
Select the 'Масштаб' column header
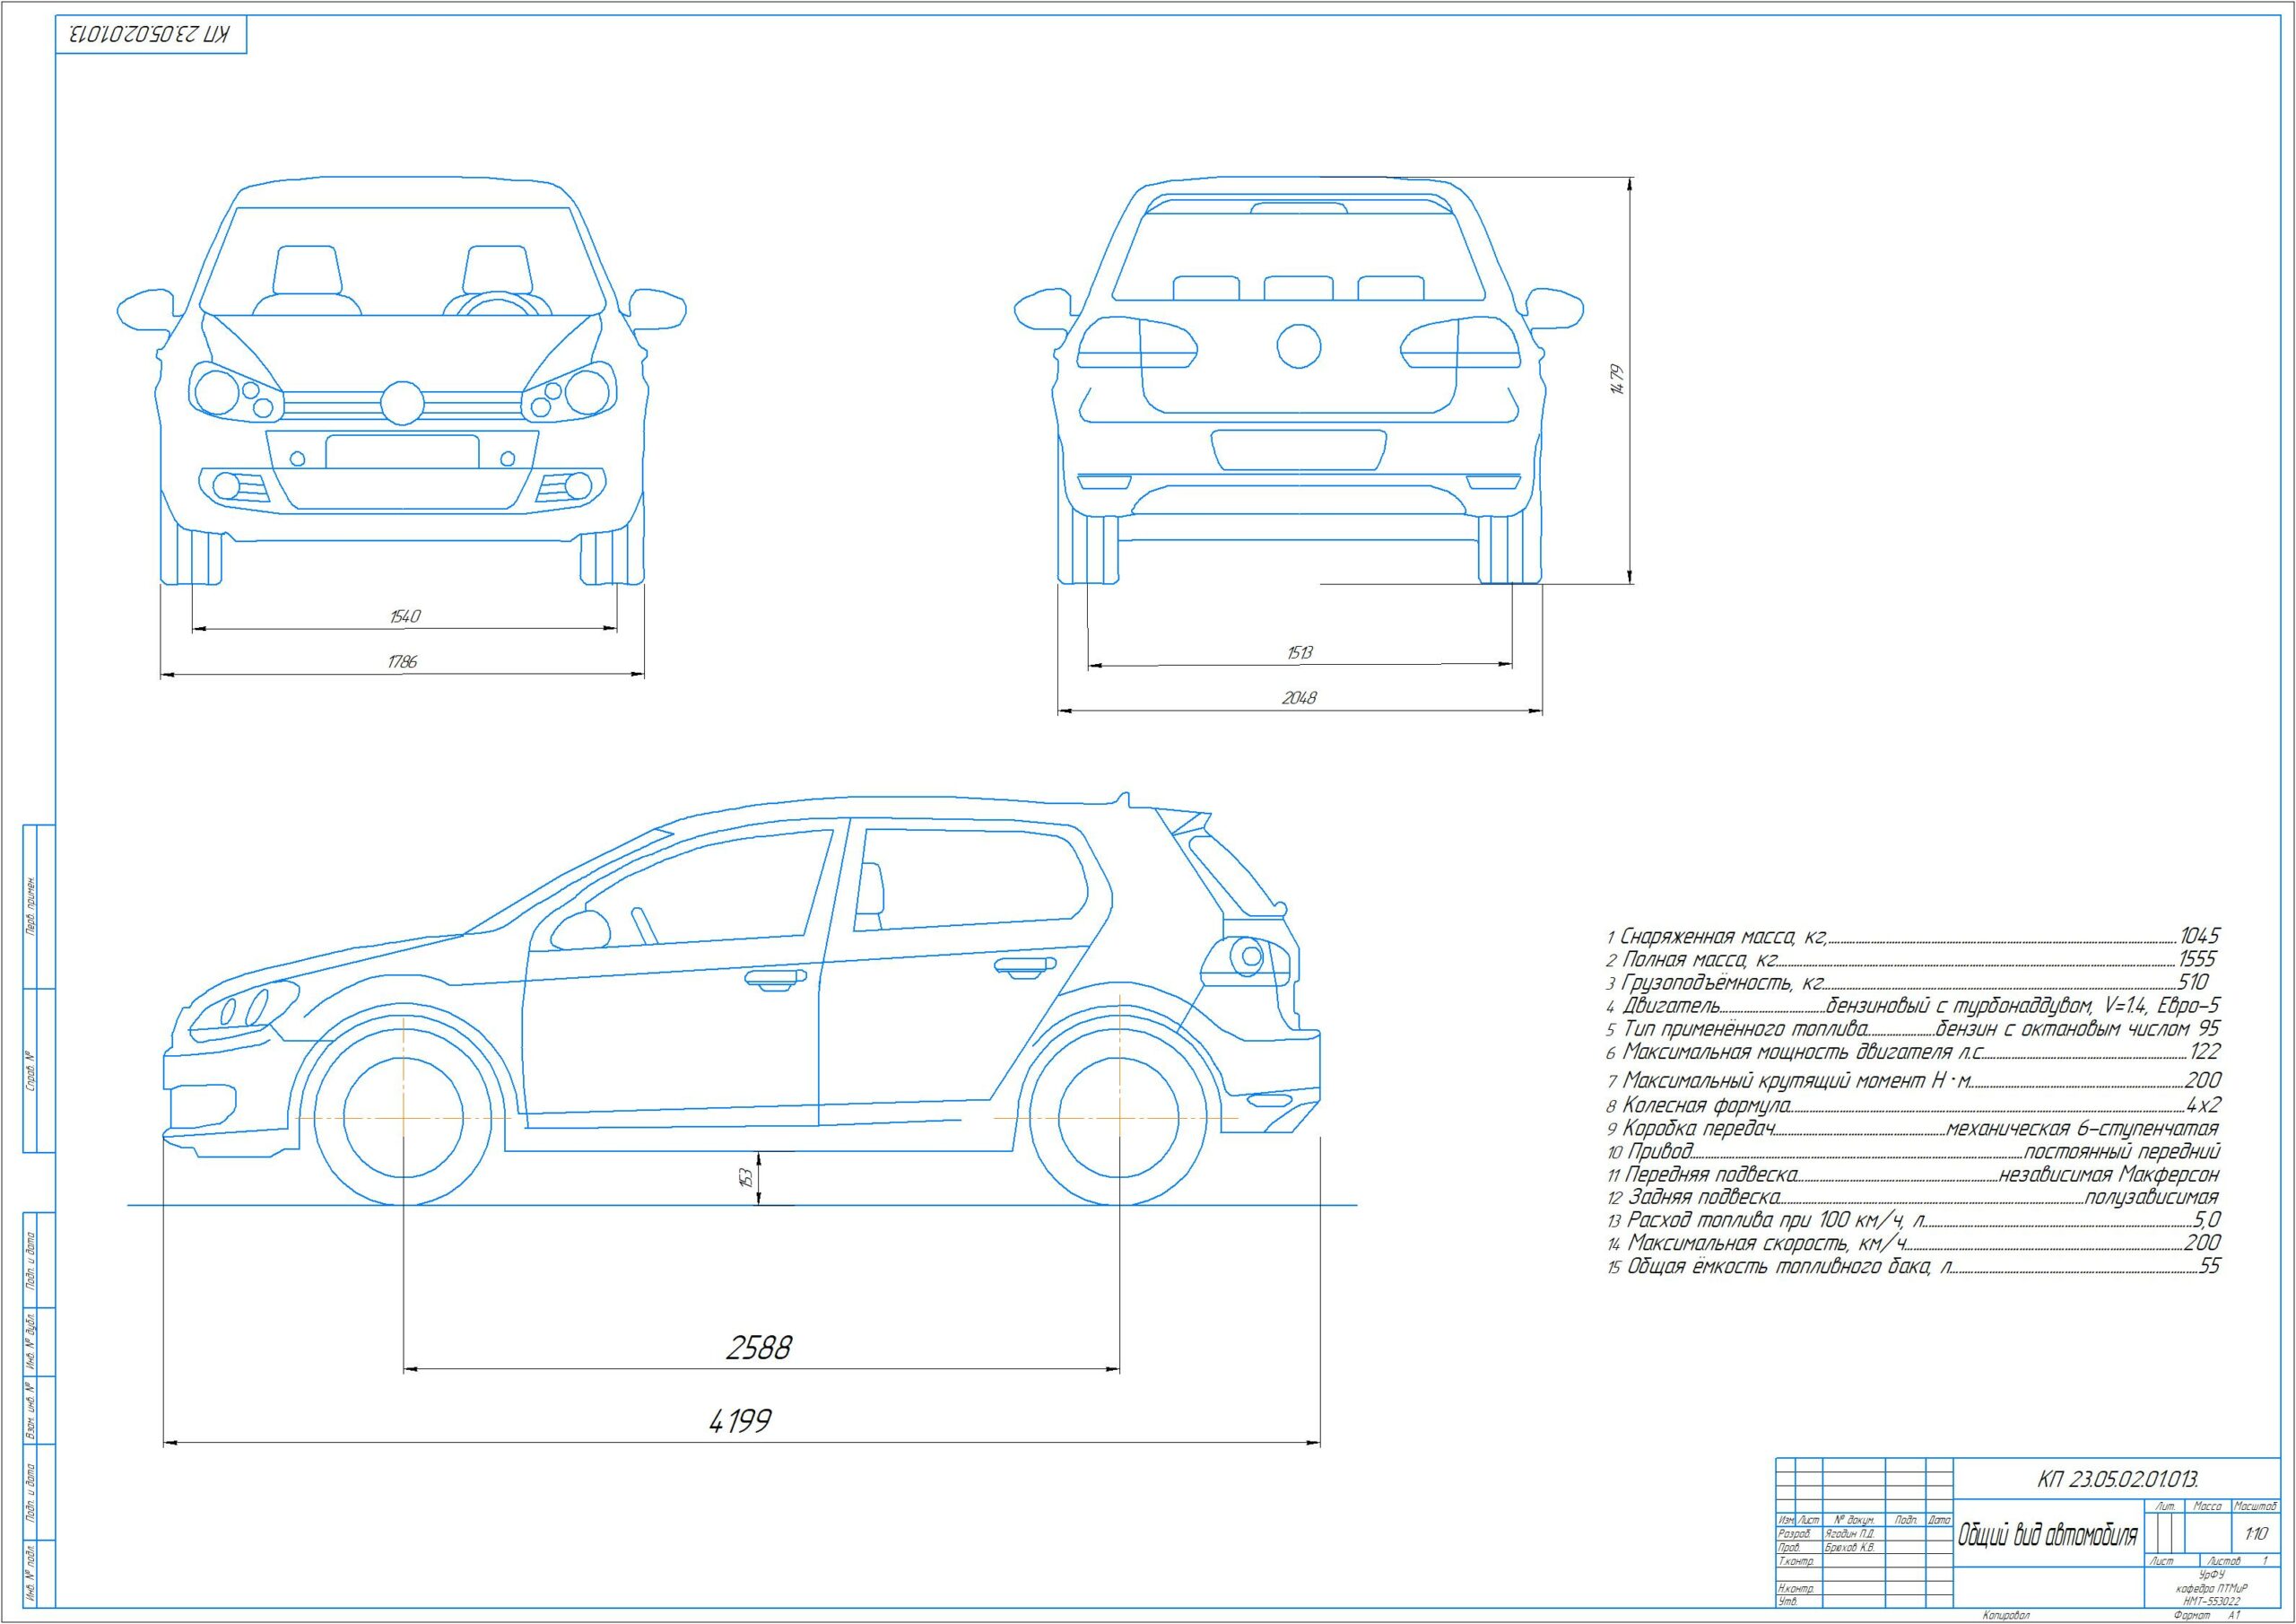coord(2255,1506)
